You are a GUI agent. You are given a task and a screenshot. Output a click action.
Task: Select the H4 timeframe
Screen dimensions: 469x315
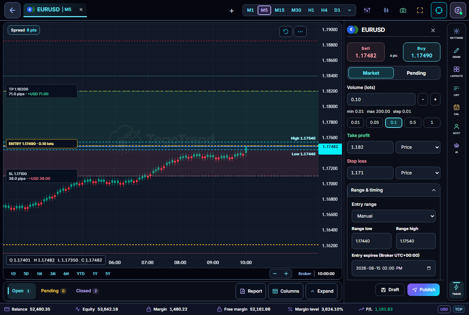click(324, 10)
